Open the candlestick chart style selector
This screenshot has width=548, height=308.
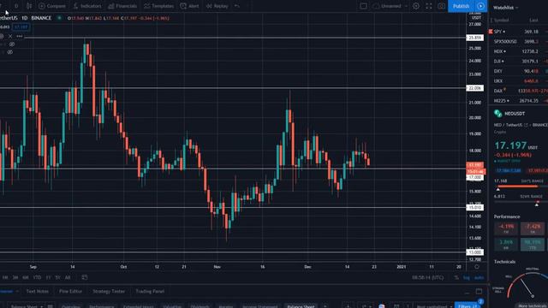click(29, 6)
